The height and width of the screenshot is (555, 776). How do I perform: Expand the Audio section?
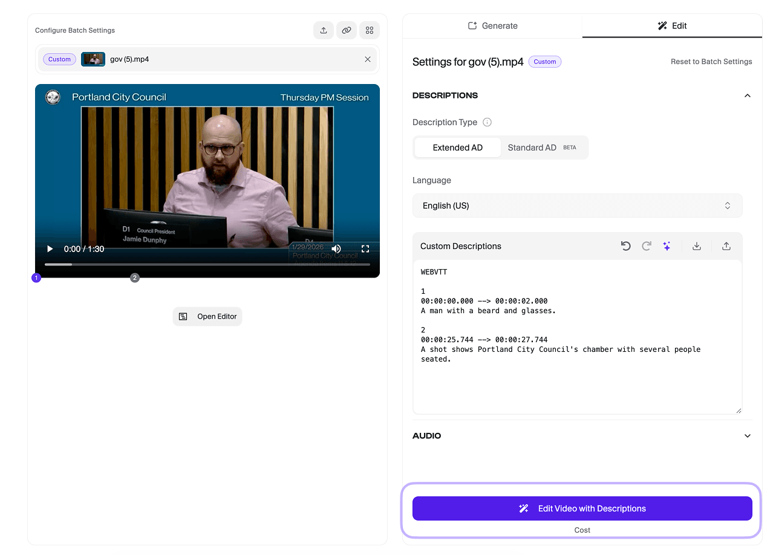747,435
